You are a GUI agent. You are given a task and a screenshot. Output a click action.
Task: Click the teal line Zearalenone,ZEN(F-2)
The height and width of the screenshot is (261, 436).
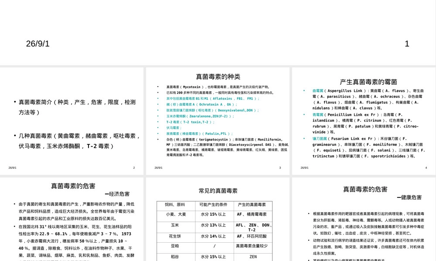pyautogui.click(x=200, y=116)
